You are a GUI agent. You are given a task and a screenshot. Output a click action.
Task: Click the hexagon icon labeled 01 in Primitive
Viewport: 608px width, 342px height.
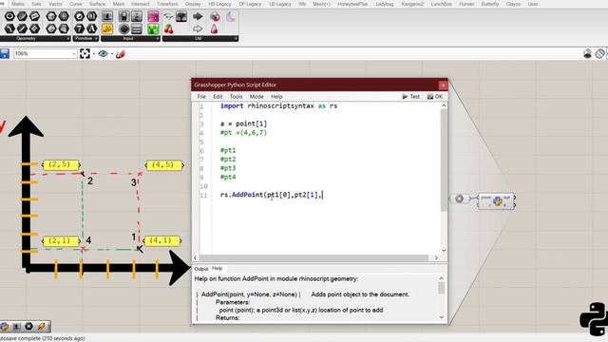coord(91,16)
